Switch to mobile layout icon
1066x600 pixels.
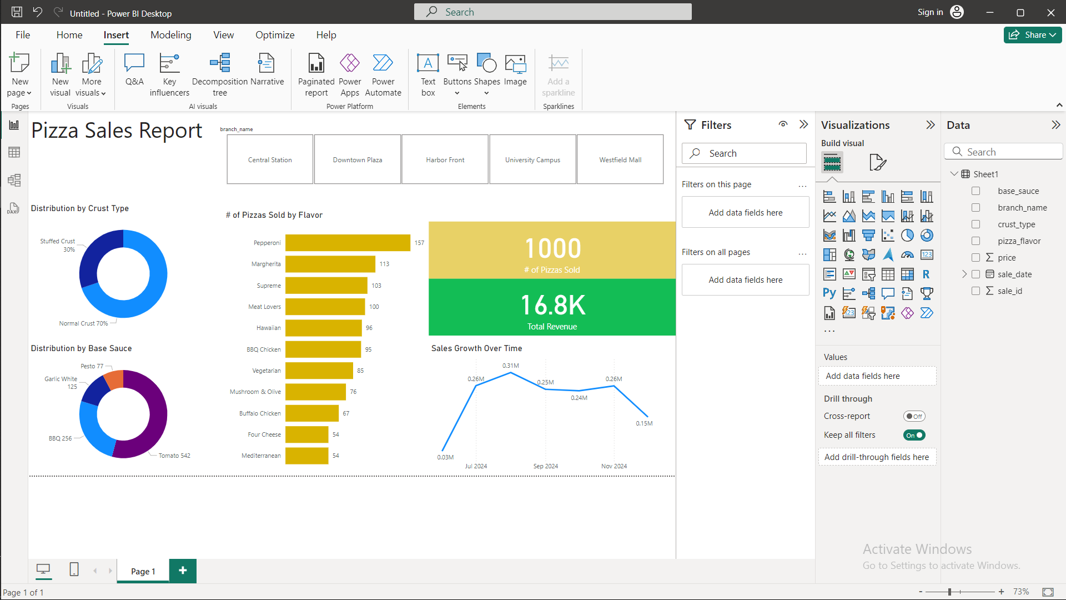[74, 569]
